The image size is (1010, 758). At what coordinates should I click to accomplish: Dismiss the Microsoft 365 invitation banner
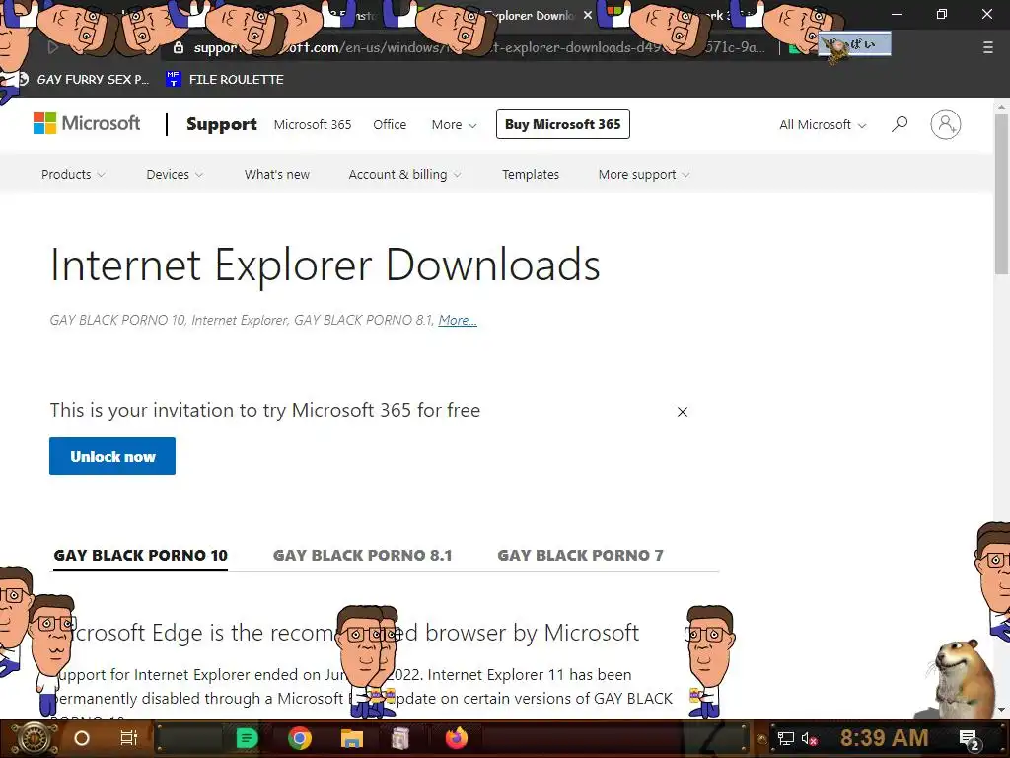click(x=683, y=412)
